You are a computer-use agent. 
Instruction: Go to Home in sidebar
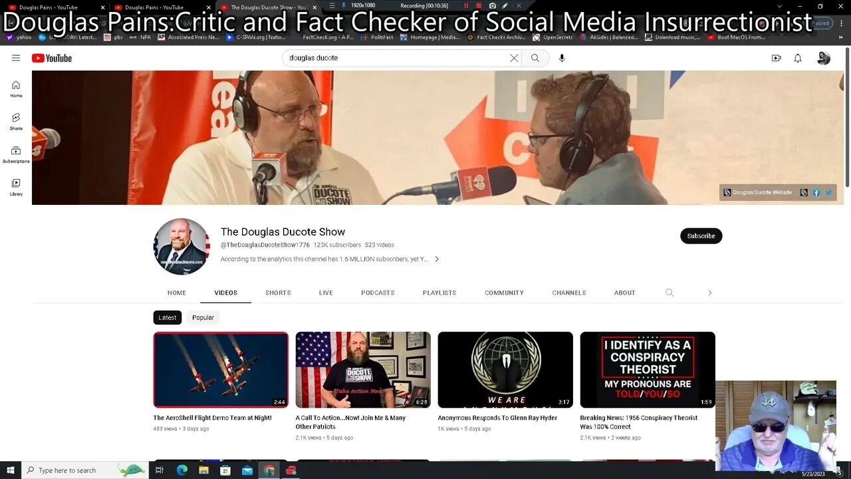tap(16, 88)
